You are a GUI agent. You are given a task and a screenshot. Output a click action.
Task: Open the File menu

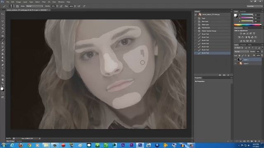tap(8, 2)
